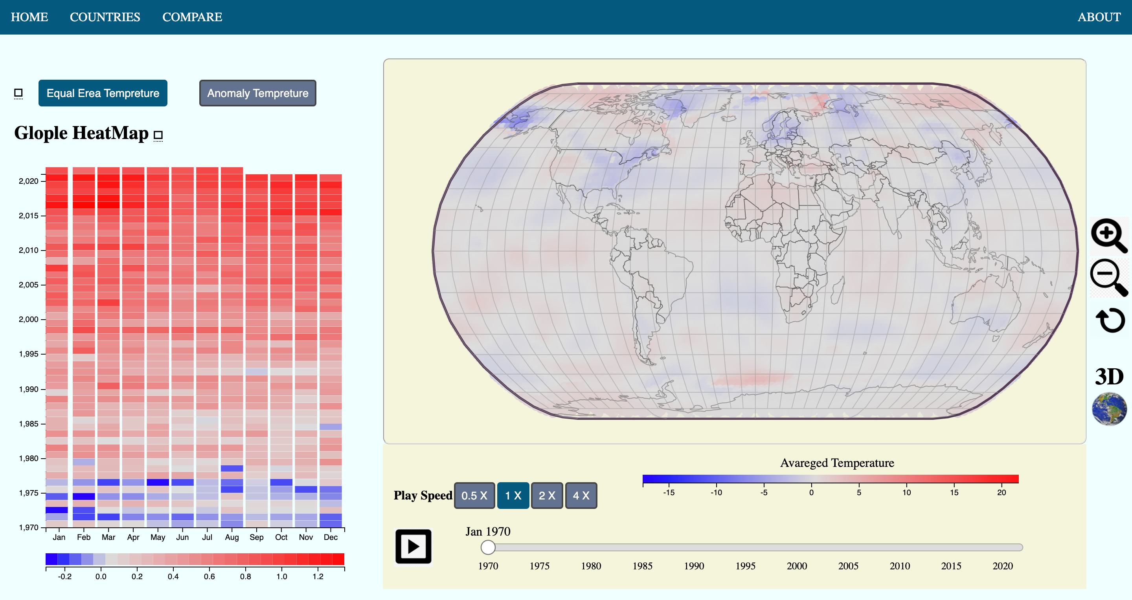Click the zoom in magnifier icon

1109,236
